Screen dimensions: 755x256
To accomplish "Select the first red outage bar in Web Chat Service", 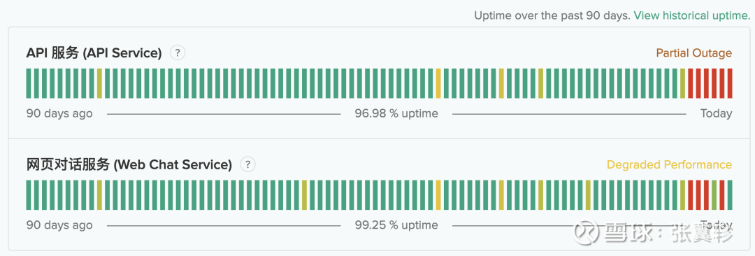I will (691, 195).
